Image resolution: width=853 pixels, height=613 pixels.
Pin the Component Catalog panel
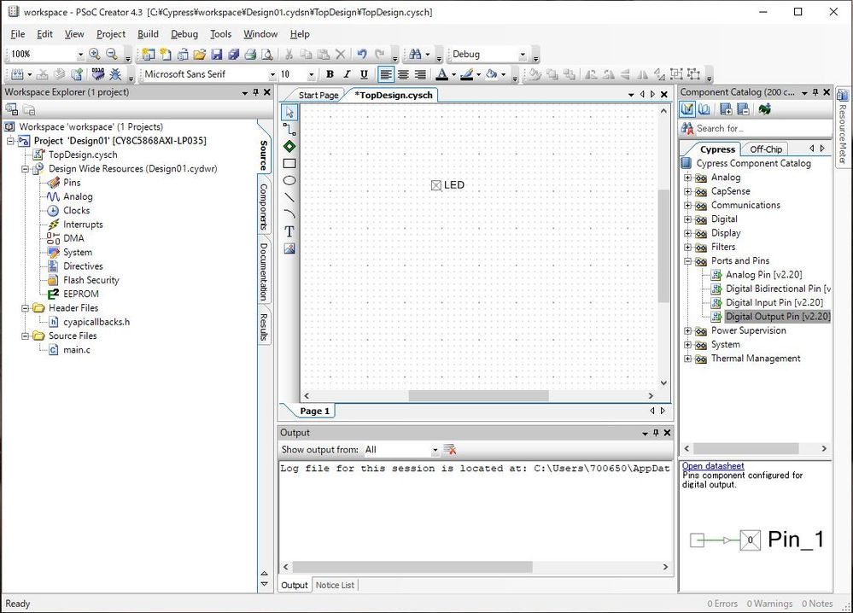(x=815, y=92)
